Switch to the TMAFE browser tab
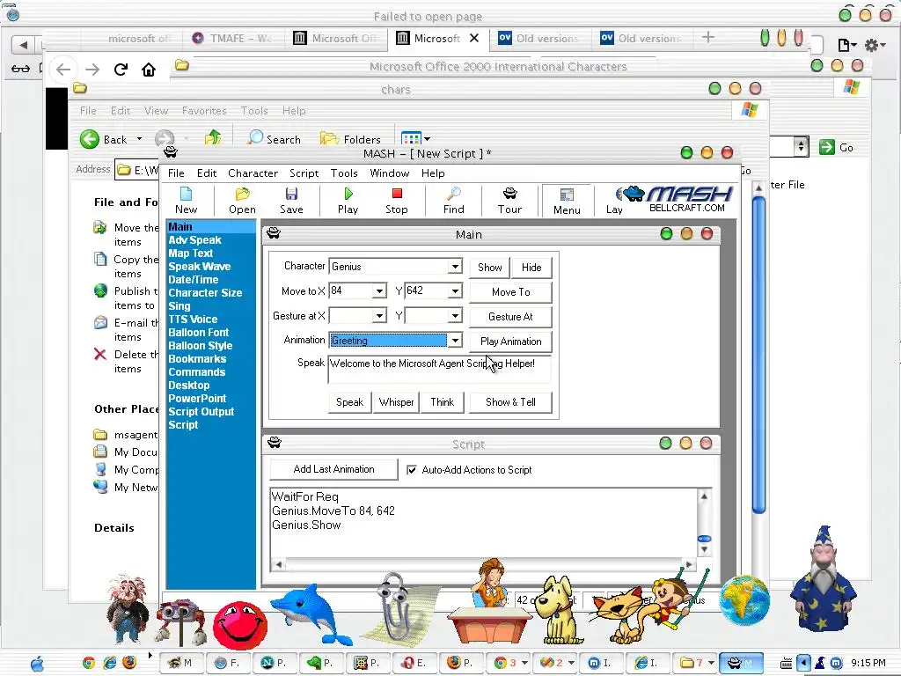The image size is (901, 676). 232,39
